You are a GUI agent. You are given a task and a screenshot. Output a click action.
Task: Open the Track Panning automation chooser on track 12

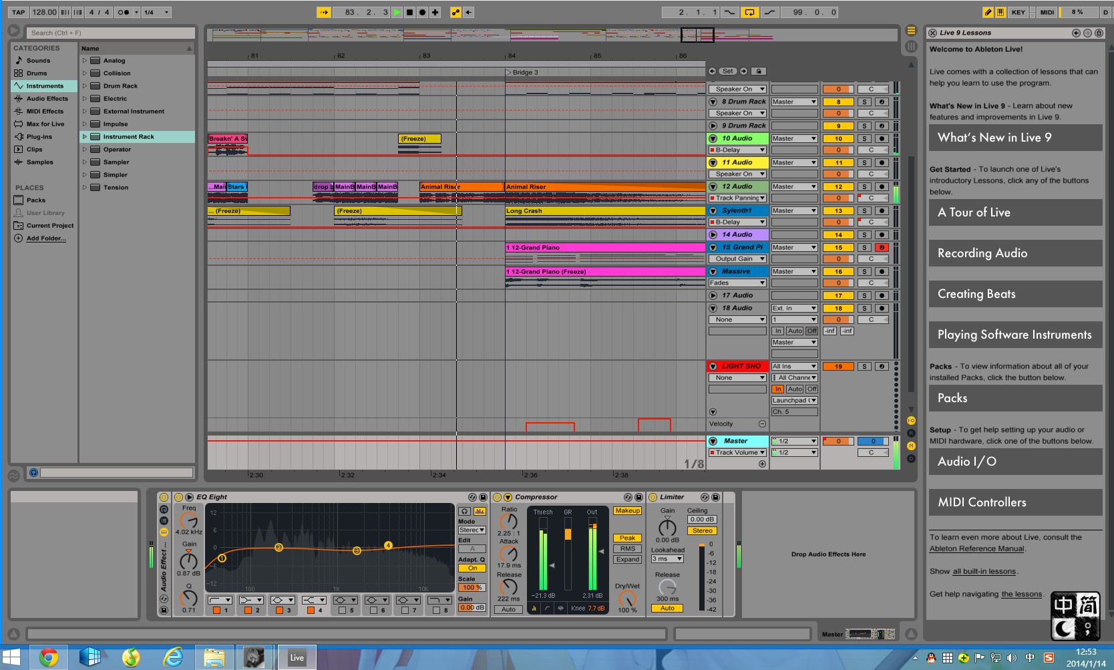pyautogui.click(x=737, y=198)
